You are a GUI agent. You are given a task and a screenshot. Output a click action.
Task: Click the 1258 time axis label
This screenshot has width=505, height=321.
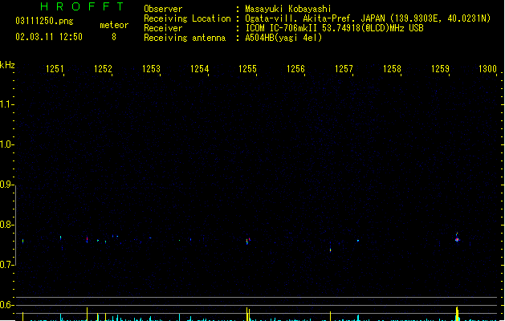(x=392, y=69)
